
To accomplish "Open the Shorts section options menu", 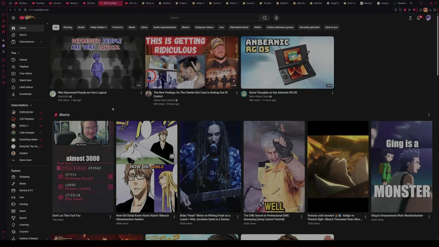I will click(x=429, y=115).
